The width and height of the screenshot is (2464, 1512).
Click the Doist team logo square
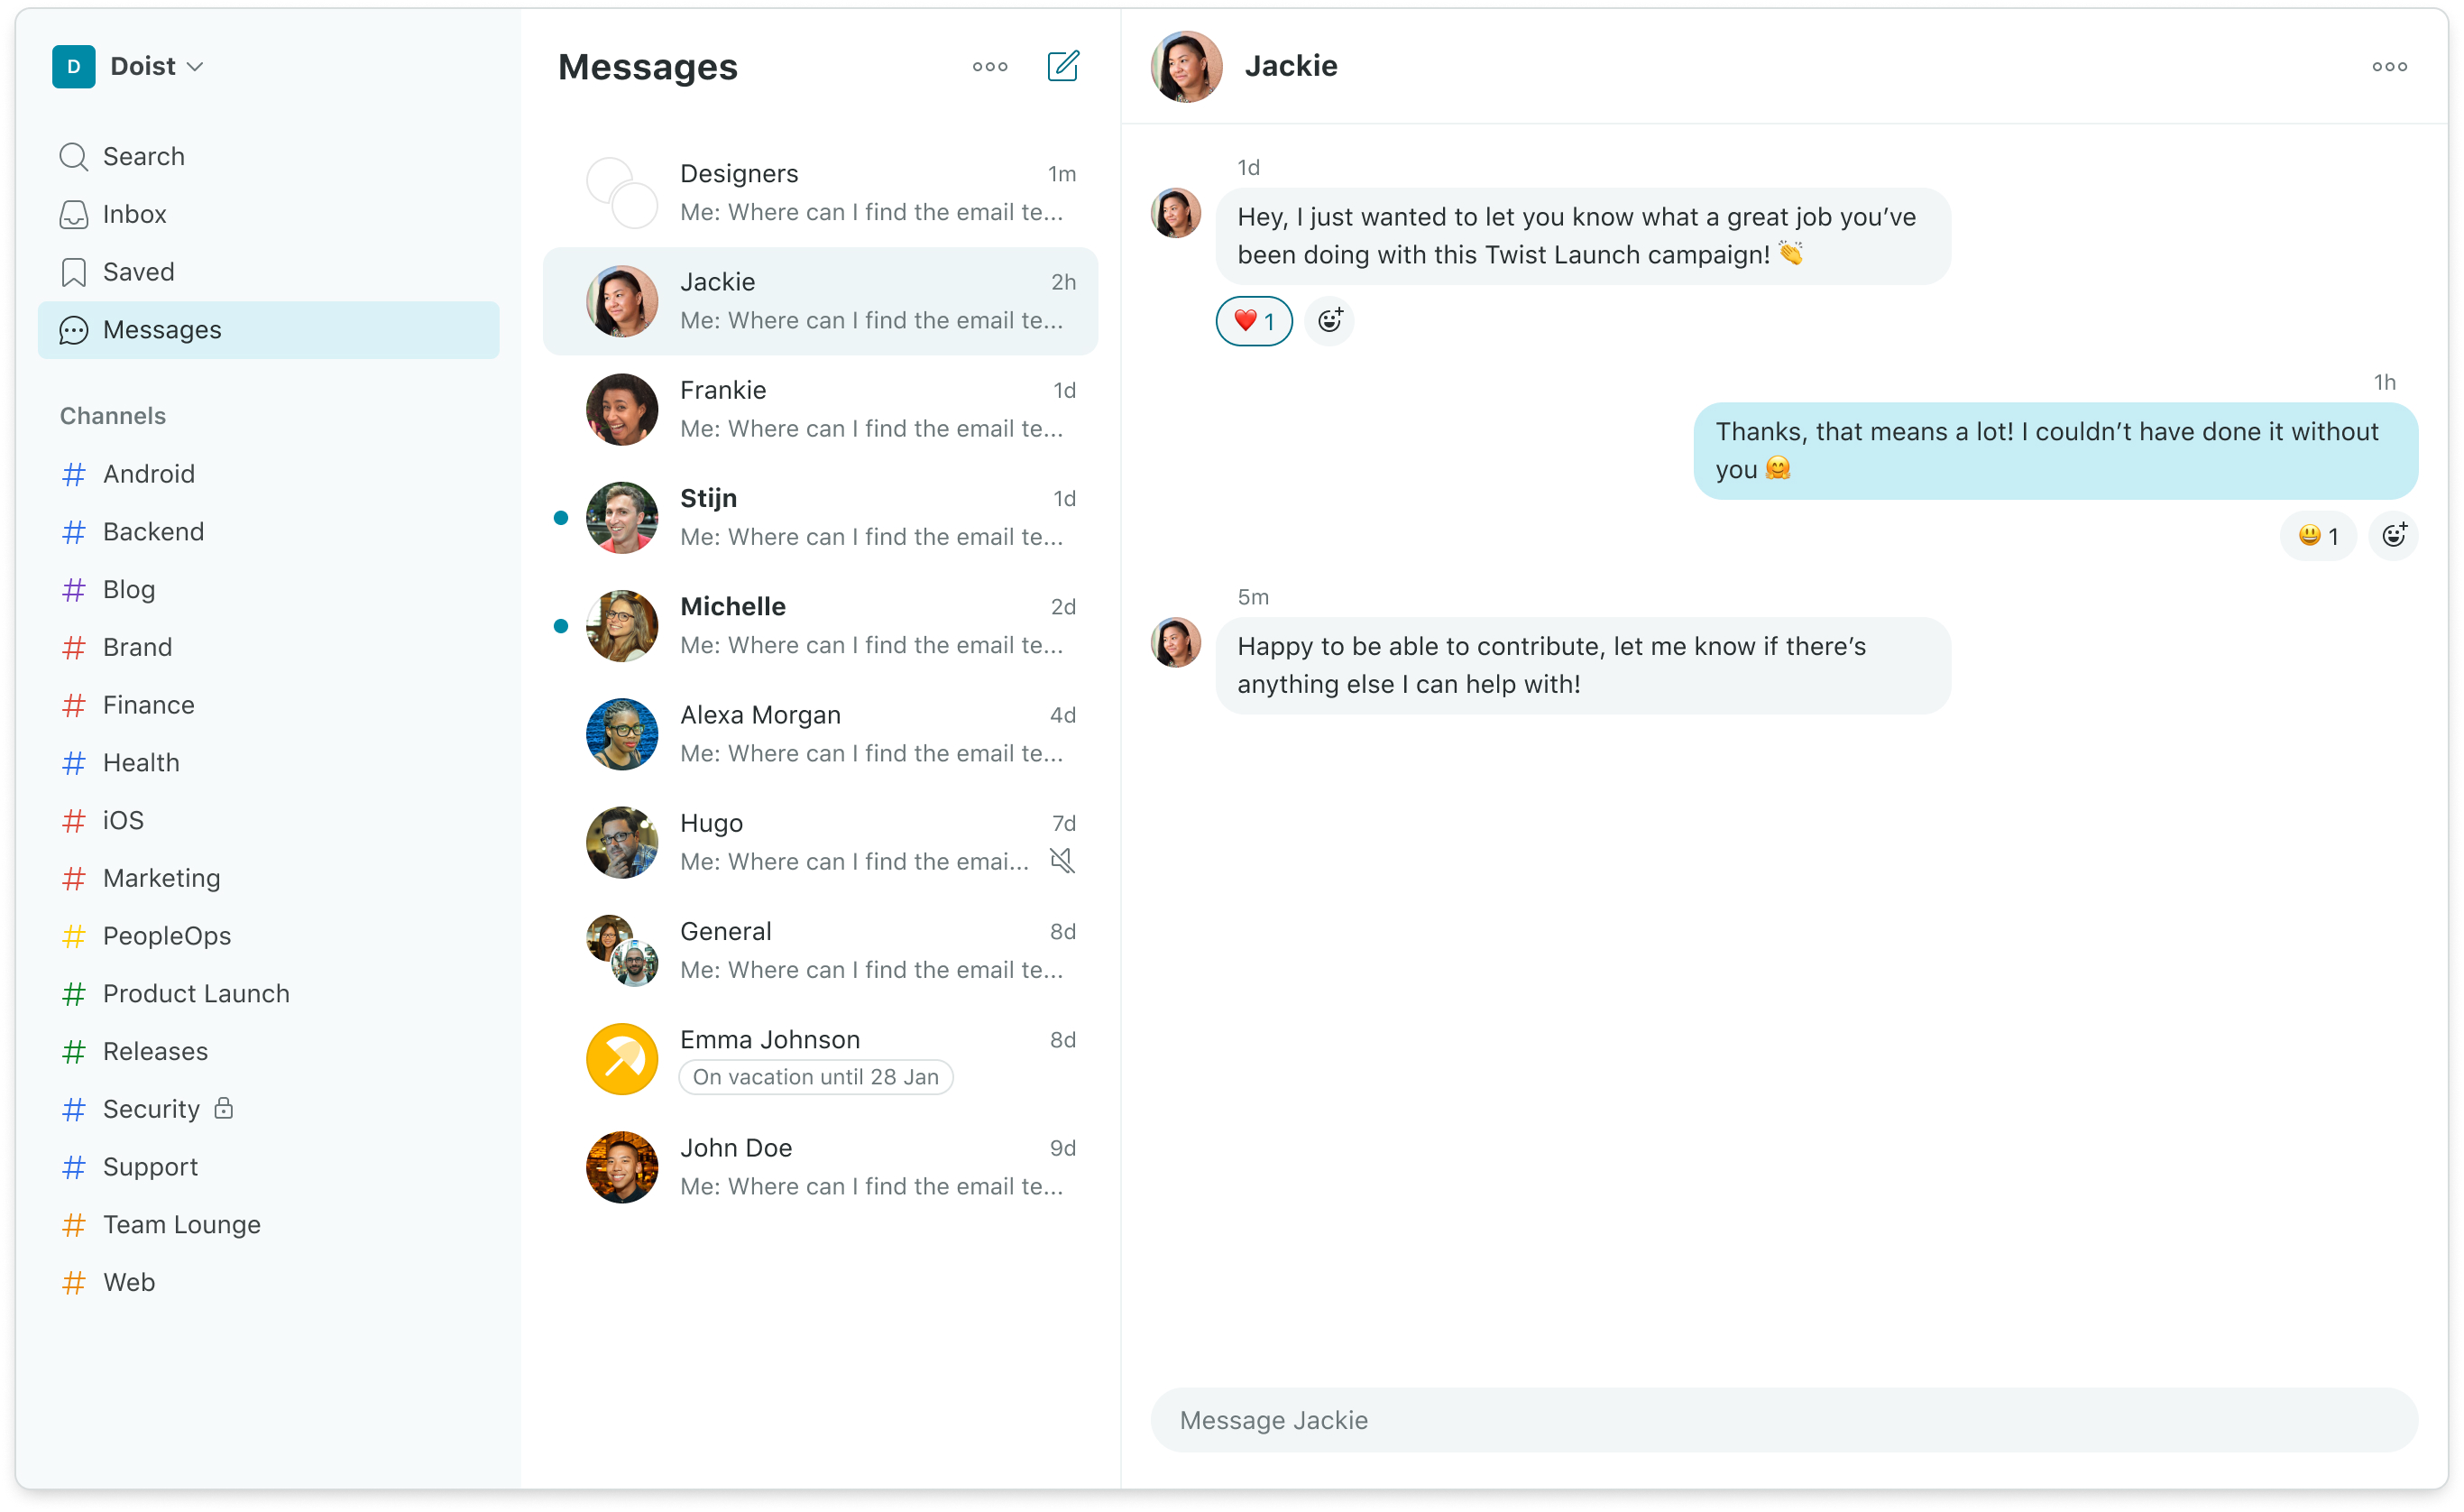click(x=73, y=67)
